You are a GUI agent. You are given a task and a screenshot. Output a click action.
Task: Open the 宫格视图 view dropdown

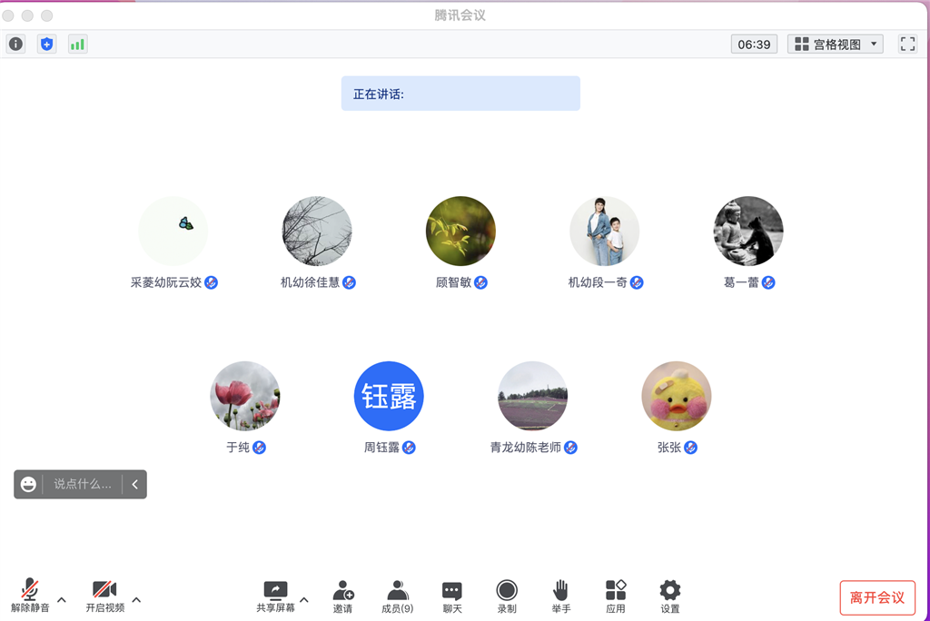click(x=836, y=44)
